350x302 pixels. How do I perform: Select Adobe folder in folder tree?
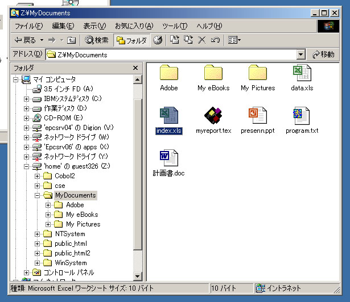pyautogui.click(x=75, y=205)
